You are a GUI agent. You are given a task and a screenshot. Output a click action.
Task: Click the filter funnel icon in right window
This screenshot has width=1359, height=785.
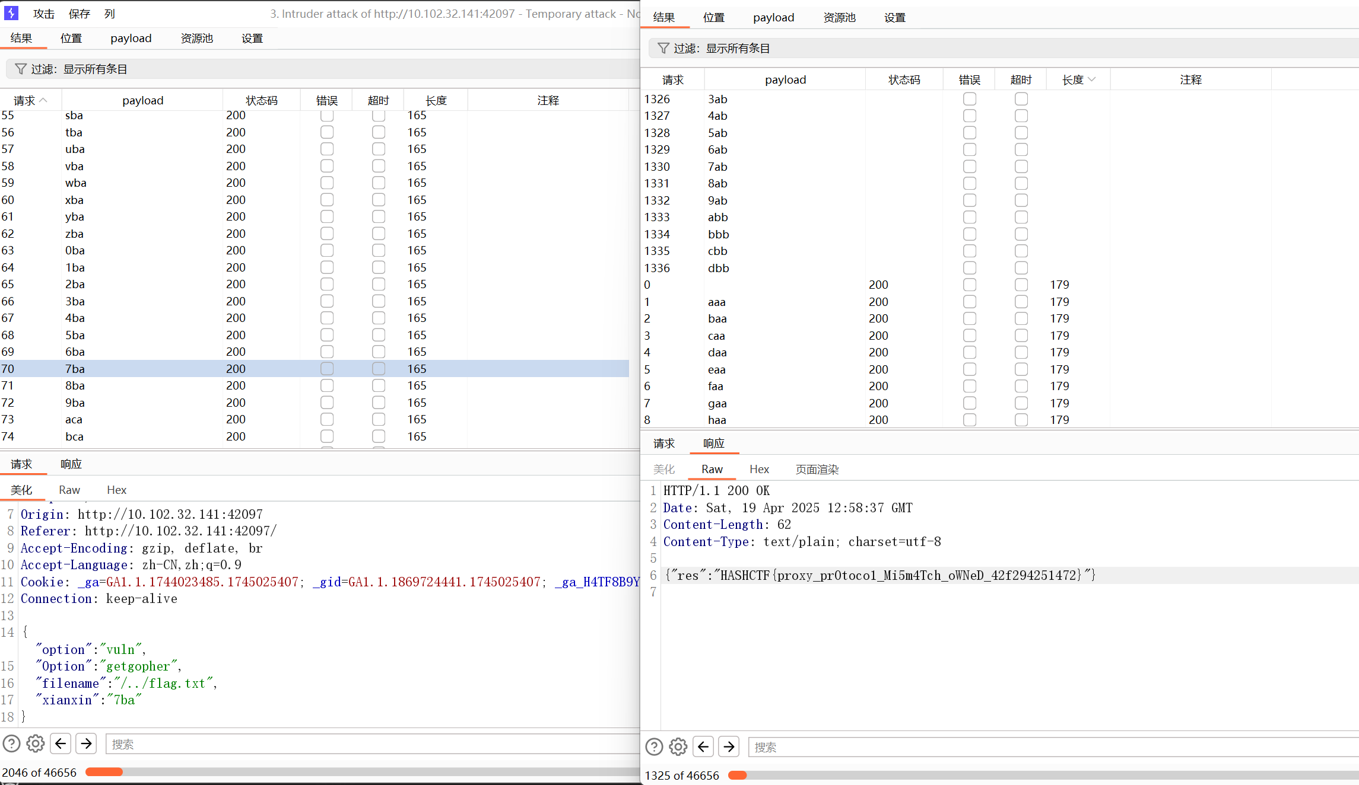point(663,48)
